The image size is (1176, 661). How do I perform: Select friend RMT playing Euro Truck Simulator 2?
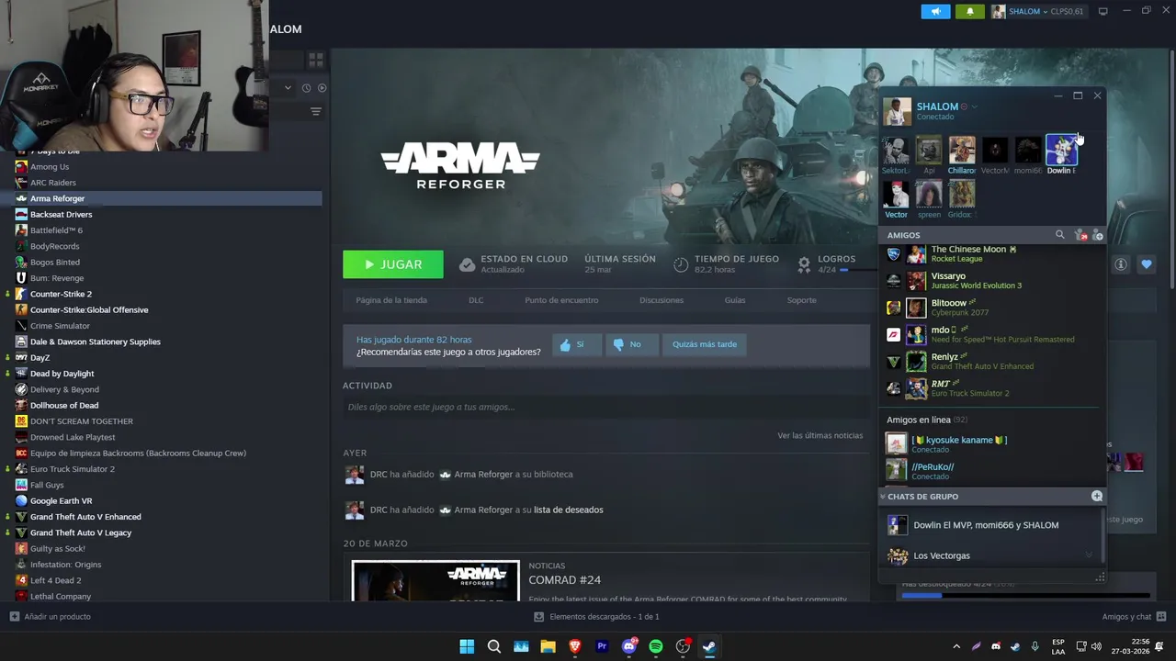click(992, 388)
